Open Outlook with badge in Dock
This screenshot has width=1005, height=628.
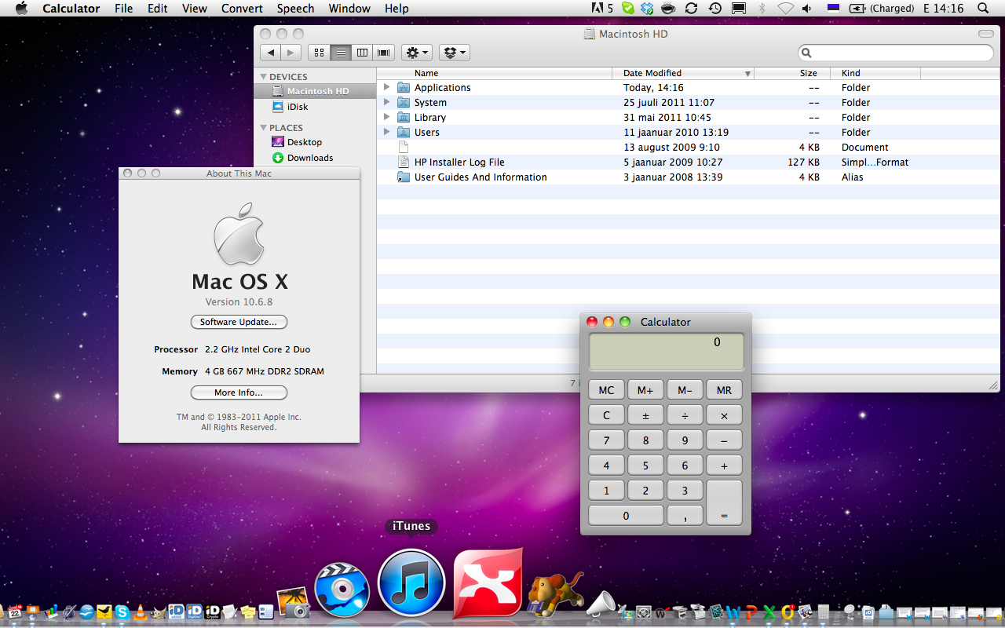(x=788, y=612)
